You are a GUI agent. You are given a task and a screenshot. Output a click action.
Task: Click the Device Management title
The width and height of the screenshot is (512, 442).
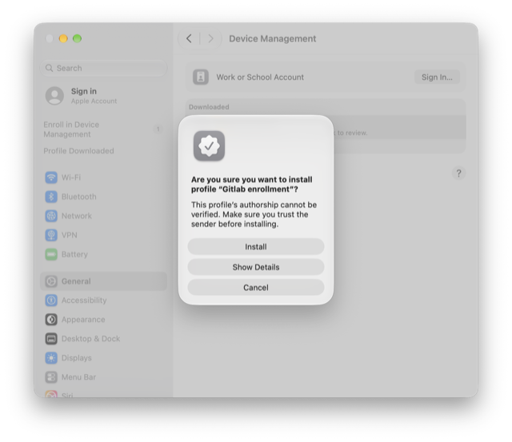272,38
